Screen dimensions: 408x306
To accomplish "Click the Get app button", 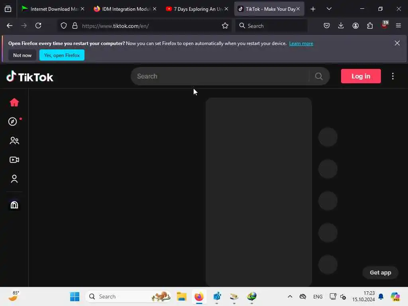I will point(380,273).
